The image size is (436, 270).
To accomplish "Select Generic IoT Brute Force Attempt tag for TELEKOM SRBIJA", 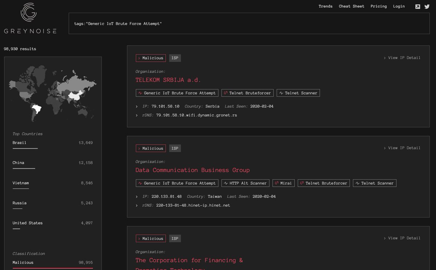I will coord(177,93).
